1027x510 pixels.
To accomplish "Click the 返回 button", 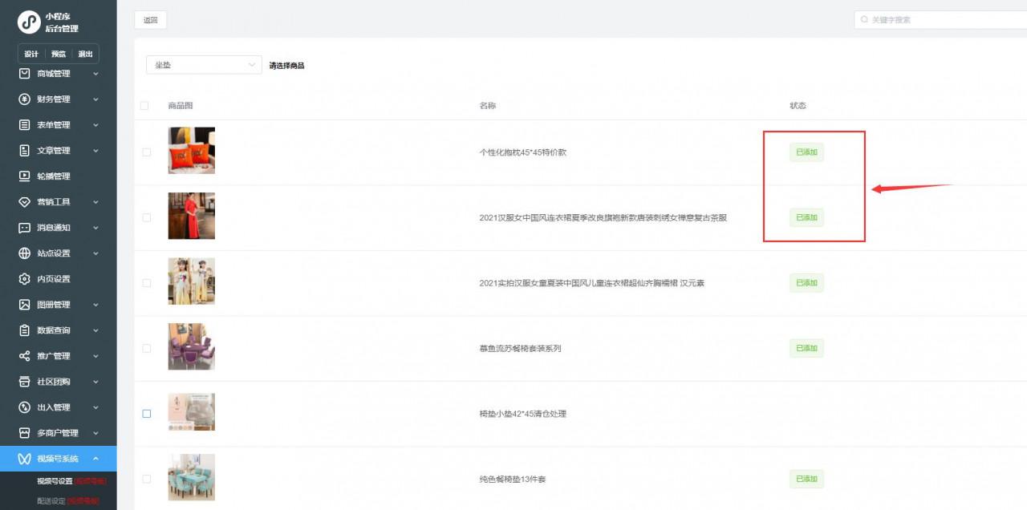I will coord(150,20).
